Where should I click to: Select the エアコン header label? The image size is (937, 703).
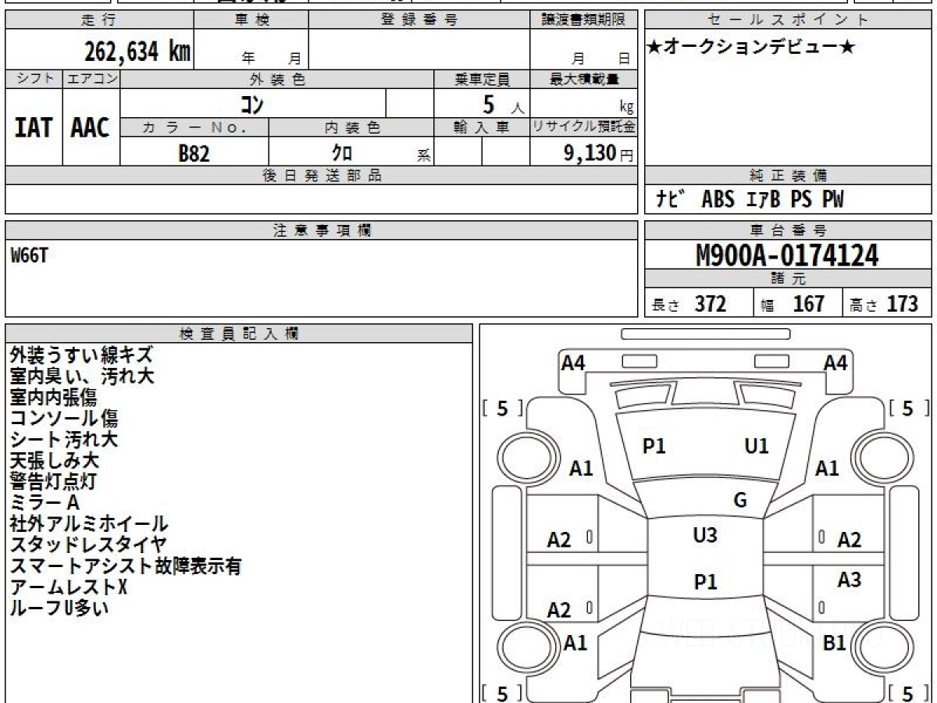point(91,79)
